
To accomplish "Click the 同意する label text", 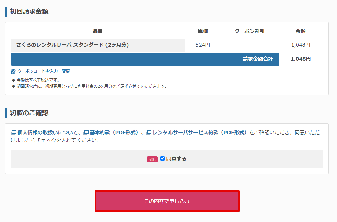I will [x=176, y=159].
